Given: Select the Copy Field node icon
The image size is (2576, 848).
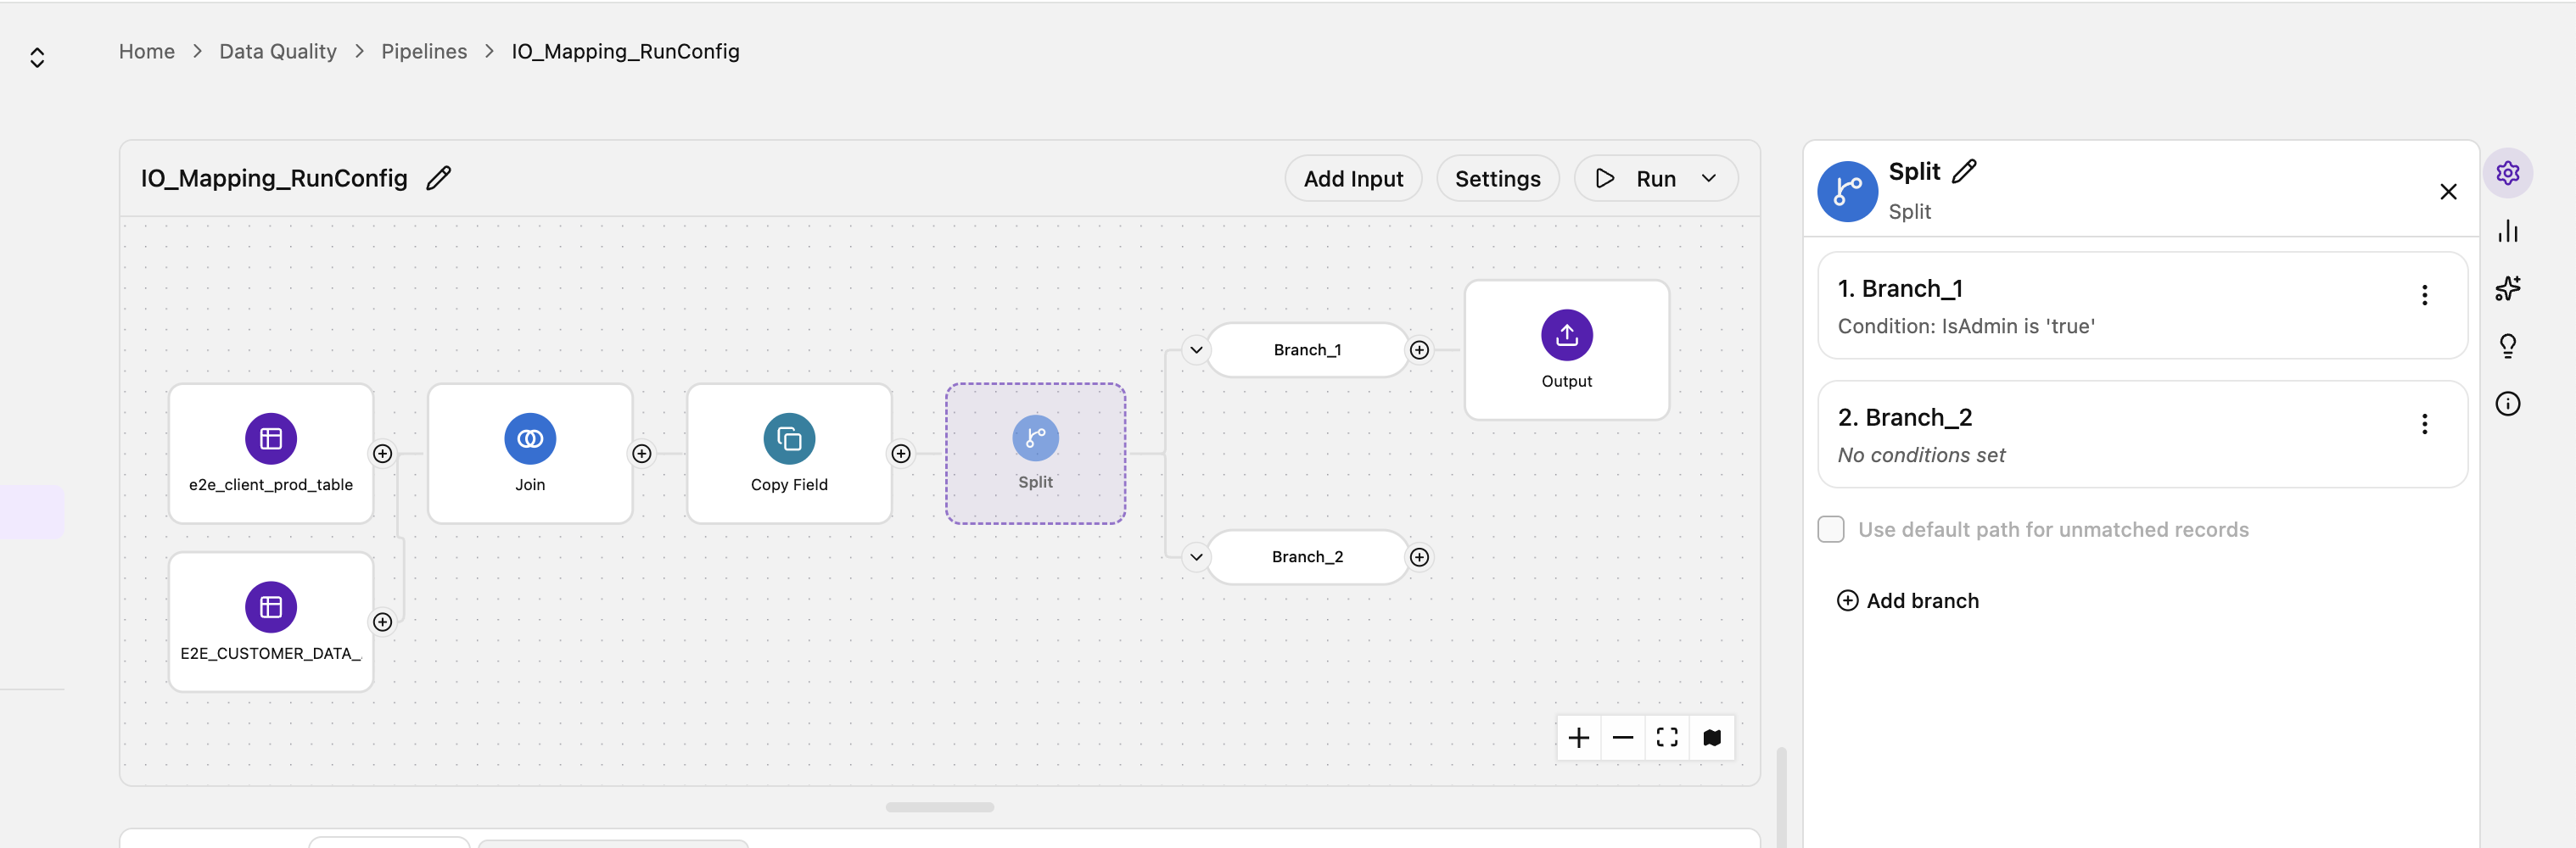Looking at the screenshot, I should pyautogui.click(x=789, y=438).
